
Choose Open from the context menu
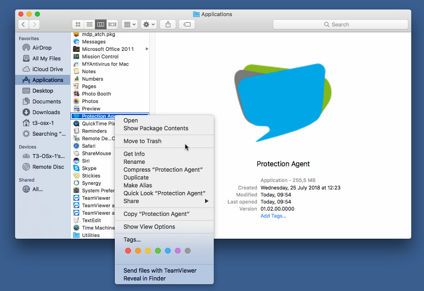click(x=164, y=121)
